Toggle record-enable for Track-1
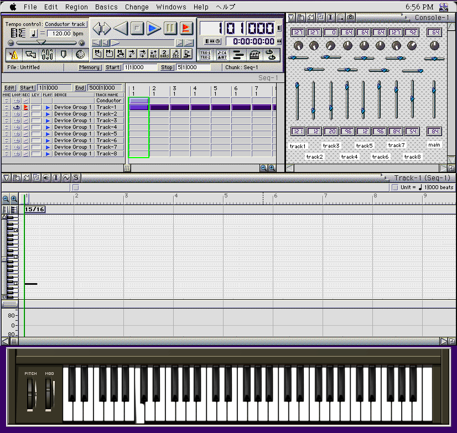457x433 pixels. (25, 107)
